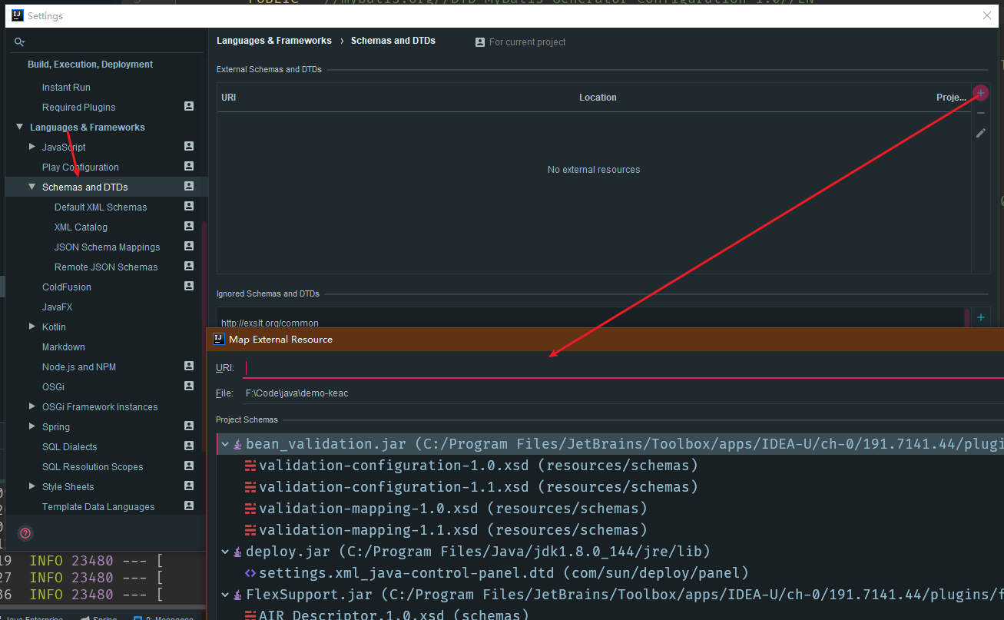Expand the JavaScript settings node
Image resolution: width=1004 pixels, height=620 pixels.
32,146
